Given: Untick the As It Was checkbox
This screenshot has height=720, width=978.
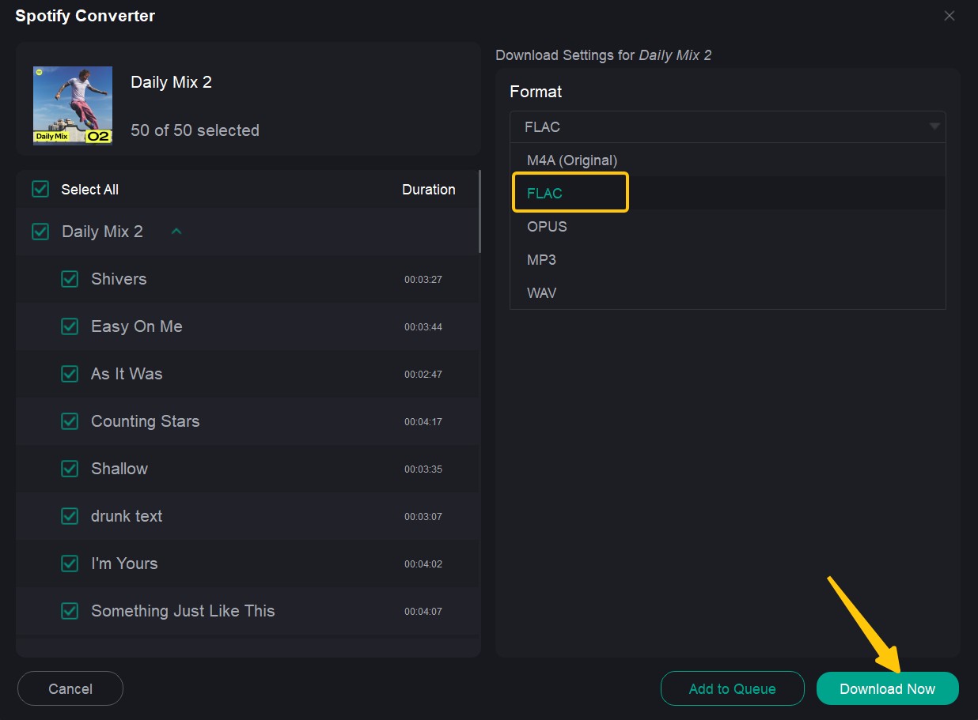Looking at the screenshot, I should coord(70,374).
